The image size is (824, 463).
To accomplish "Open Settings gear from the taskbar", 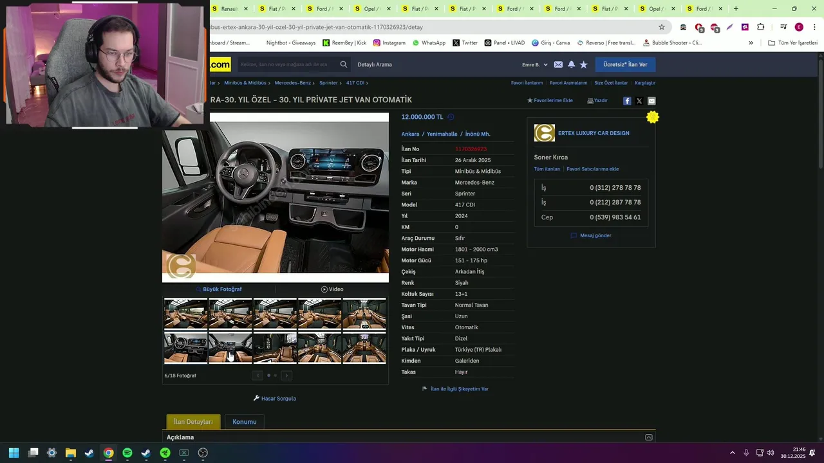I will click(52, 453).
